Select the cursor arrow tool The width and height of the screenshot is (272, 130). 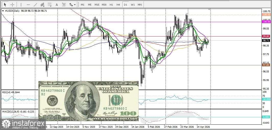tap(5, 5)
